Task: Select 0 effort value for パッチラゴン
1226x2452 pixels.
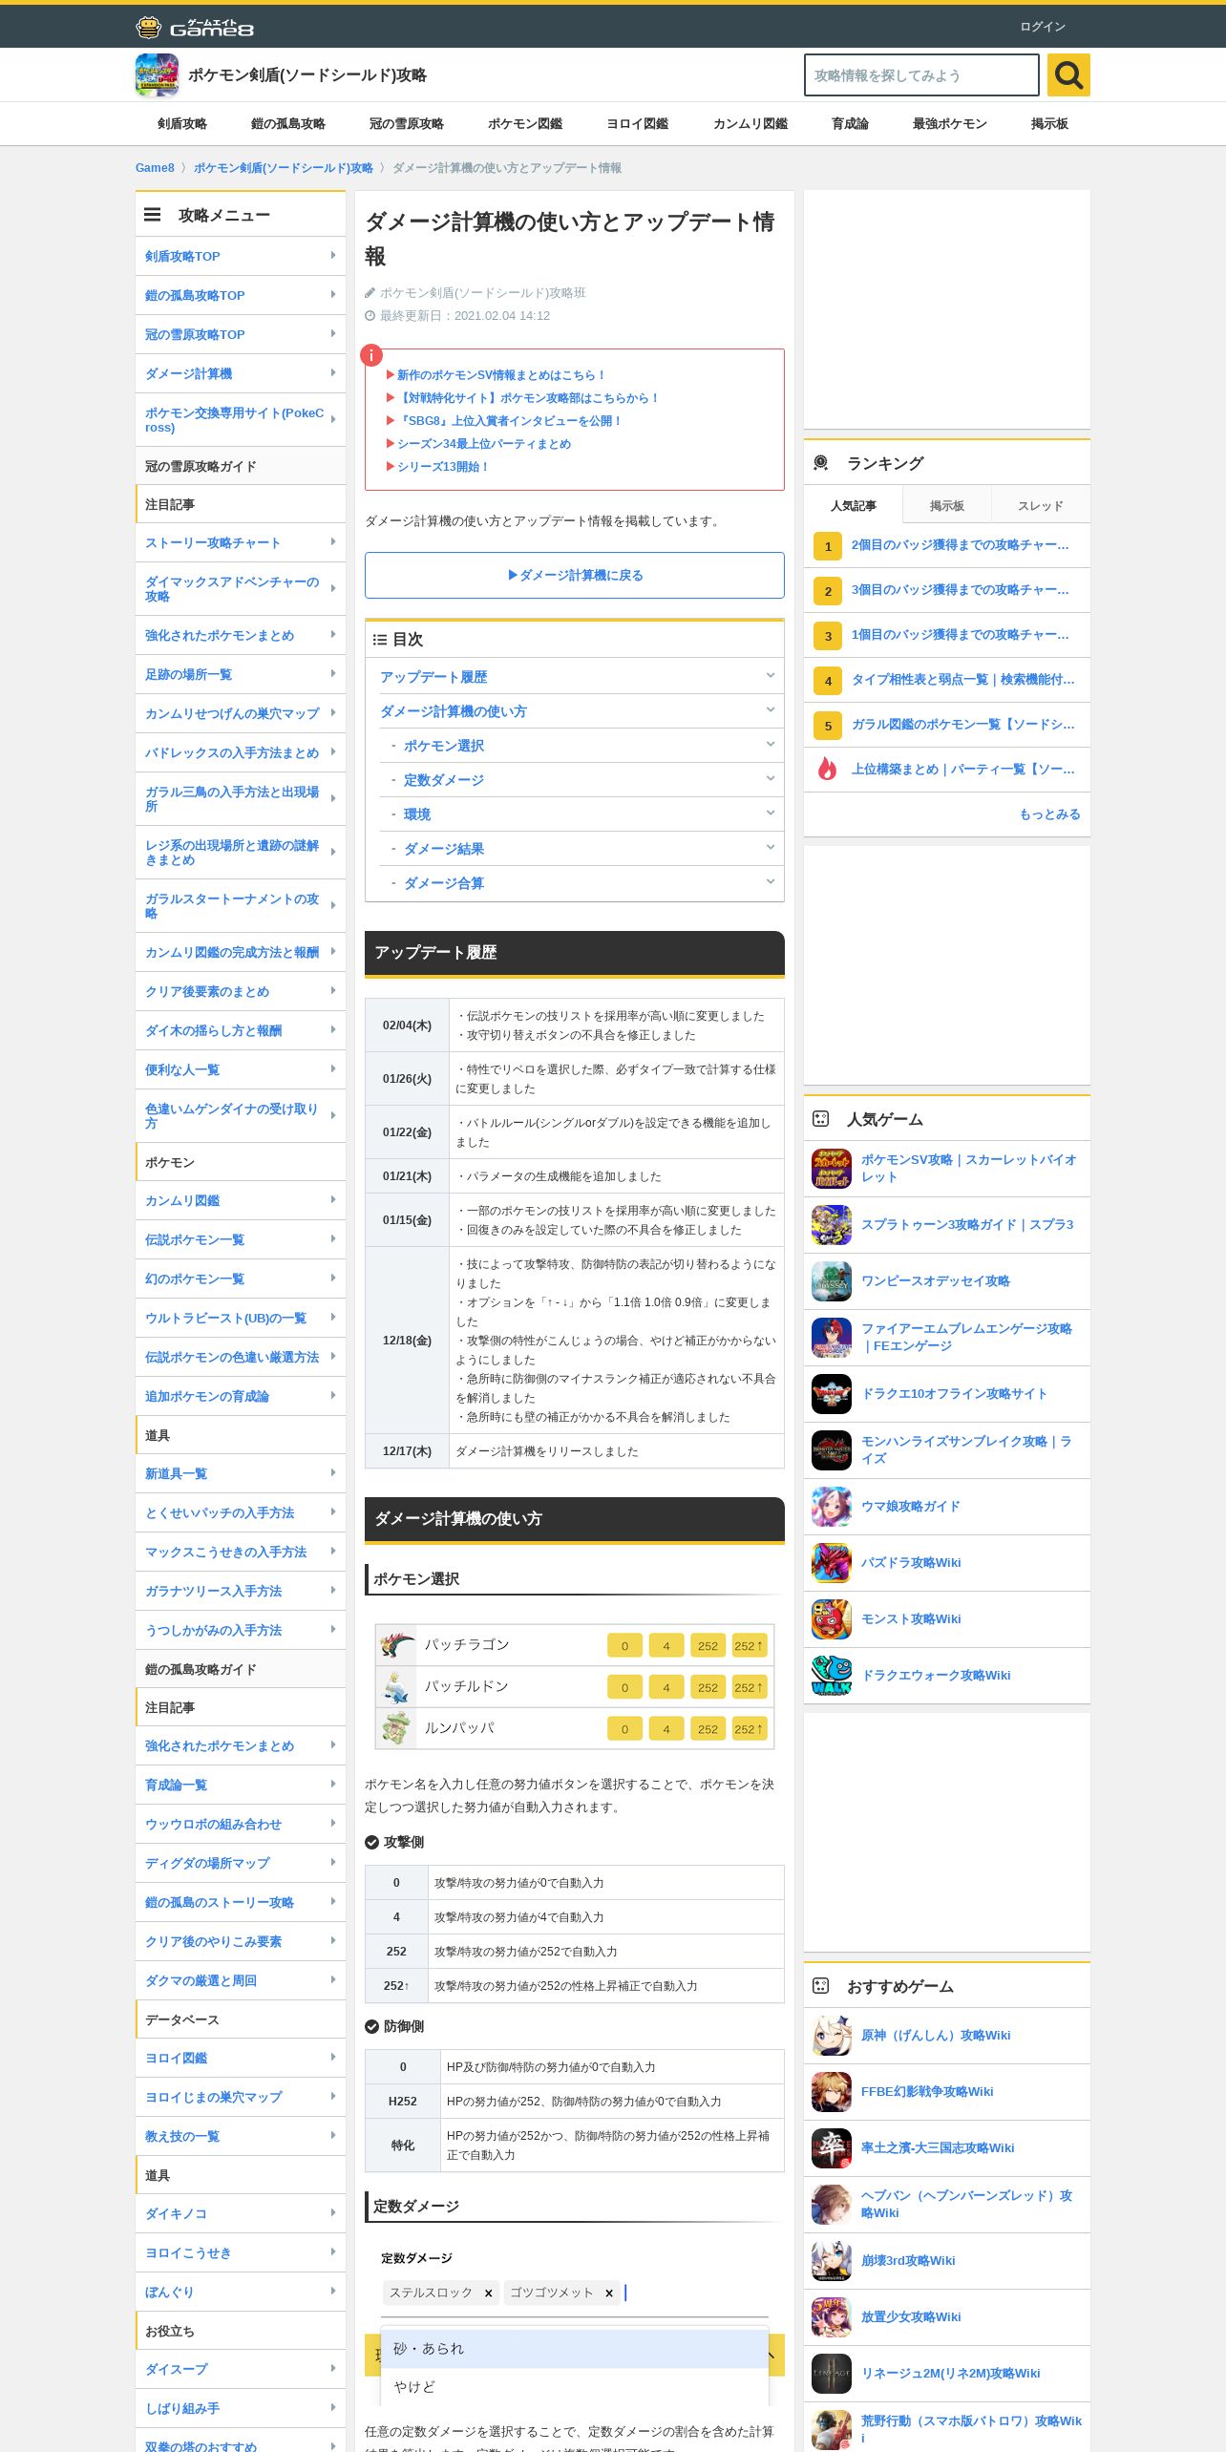Action: point(624,1645)
